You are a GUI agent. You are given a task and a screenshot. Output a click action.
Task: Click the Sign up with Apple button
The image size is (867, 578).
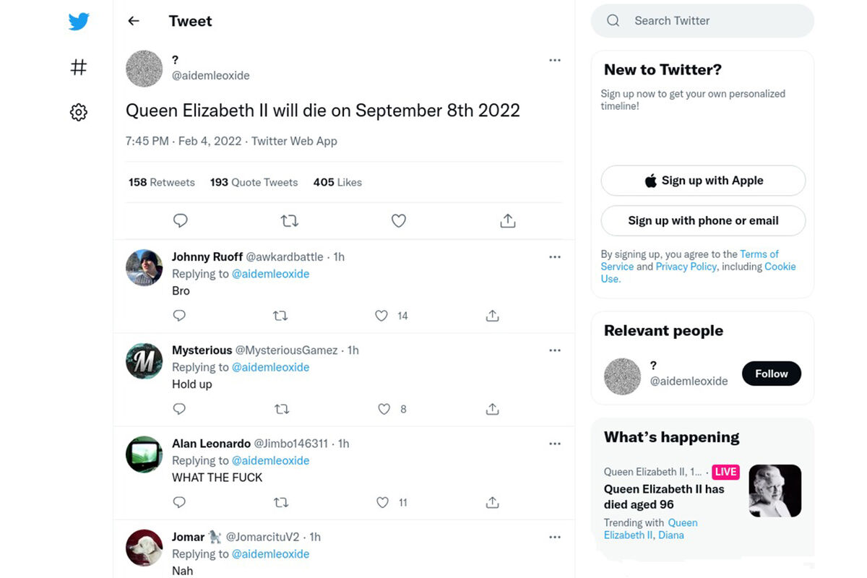click(703, 181)
